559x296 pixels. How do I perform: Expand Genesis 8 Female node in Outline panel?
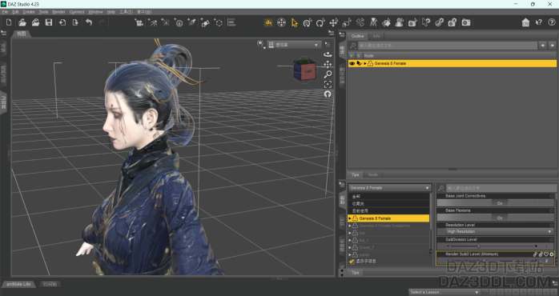365,63
